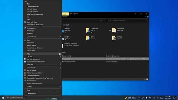The width and height of the screenshot is (178, 100).
Task: Click the battery icon in the tray
Action: click(x=150, y=98)
